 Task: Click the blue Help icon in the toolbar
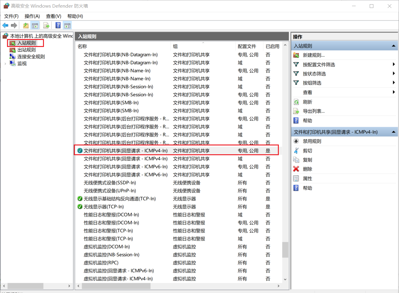58,26
